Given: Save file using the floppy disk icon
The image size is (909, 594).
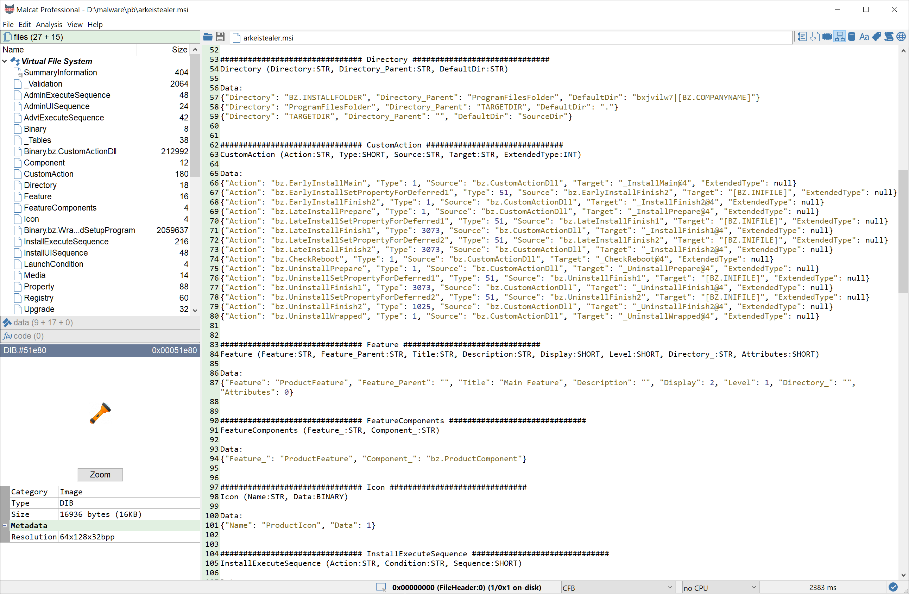Looking at the screenshot, I should (x=220, y=37).
